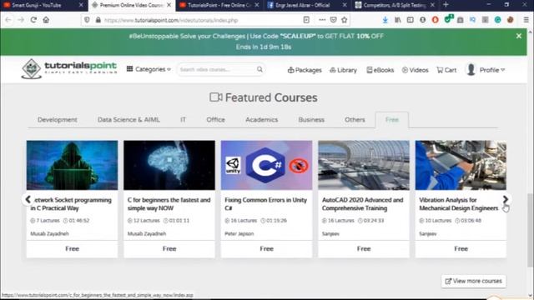Open the Library link in site header

[343, 70]
